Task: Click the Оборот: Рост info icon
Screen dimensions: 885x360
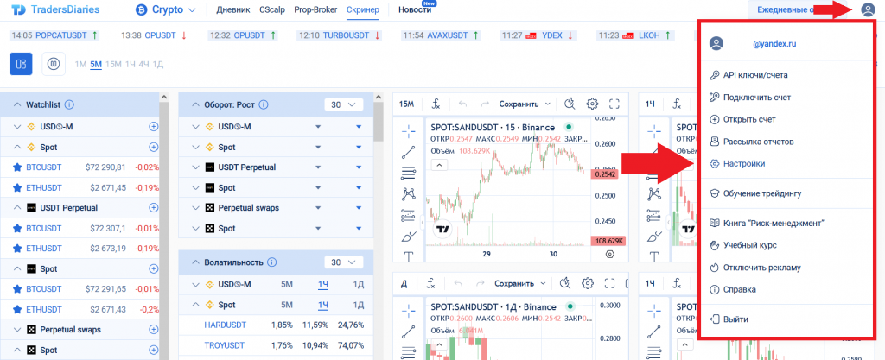Action: pos(264,104)
